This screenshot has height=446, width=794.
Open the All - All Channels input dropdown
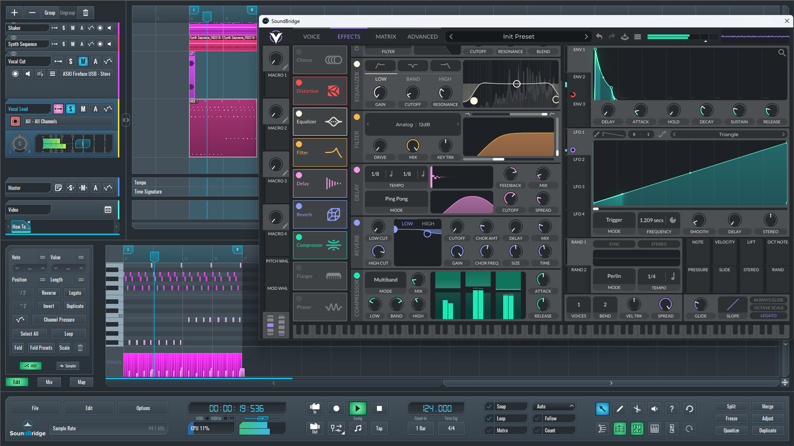[x=68, y=121]
